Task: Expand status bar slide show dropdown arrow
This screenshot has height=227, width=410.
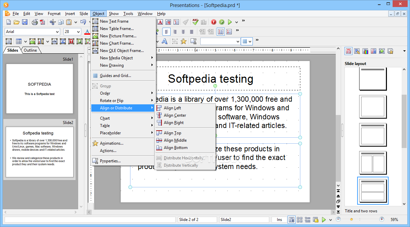Action: 331,220
